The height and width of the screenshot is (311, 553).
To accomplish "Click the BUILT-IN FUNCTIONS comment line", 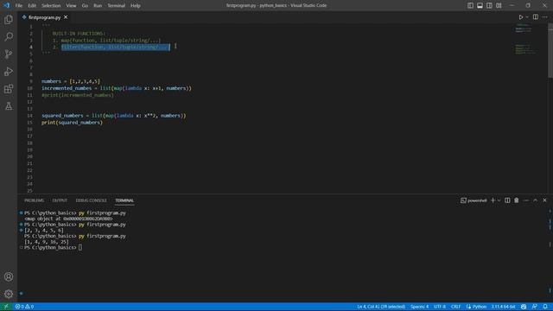I will coord(79,34).
